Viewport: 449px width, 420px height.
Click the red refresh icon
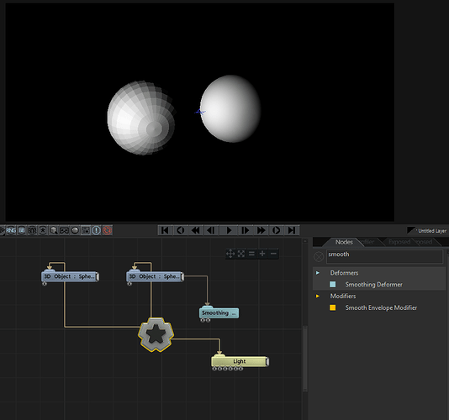click(x=107, y=230)
